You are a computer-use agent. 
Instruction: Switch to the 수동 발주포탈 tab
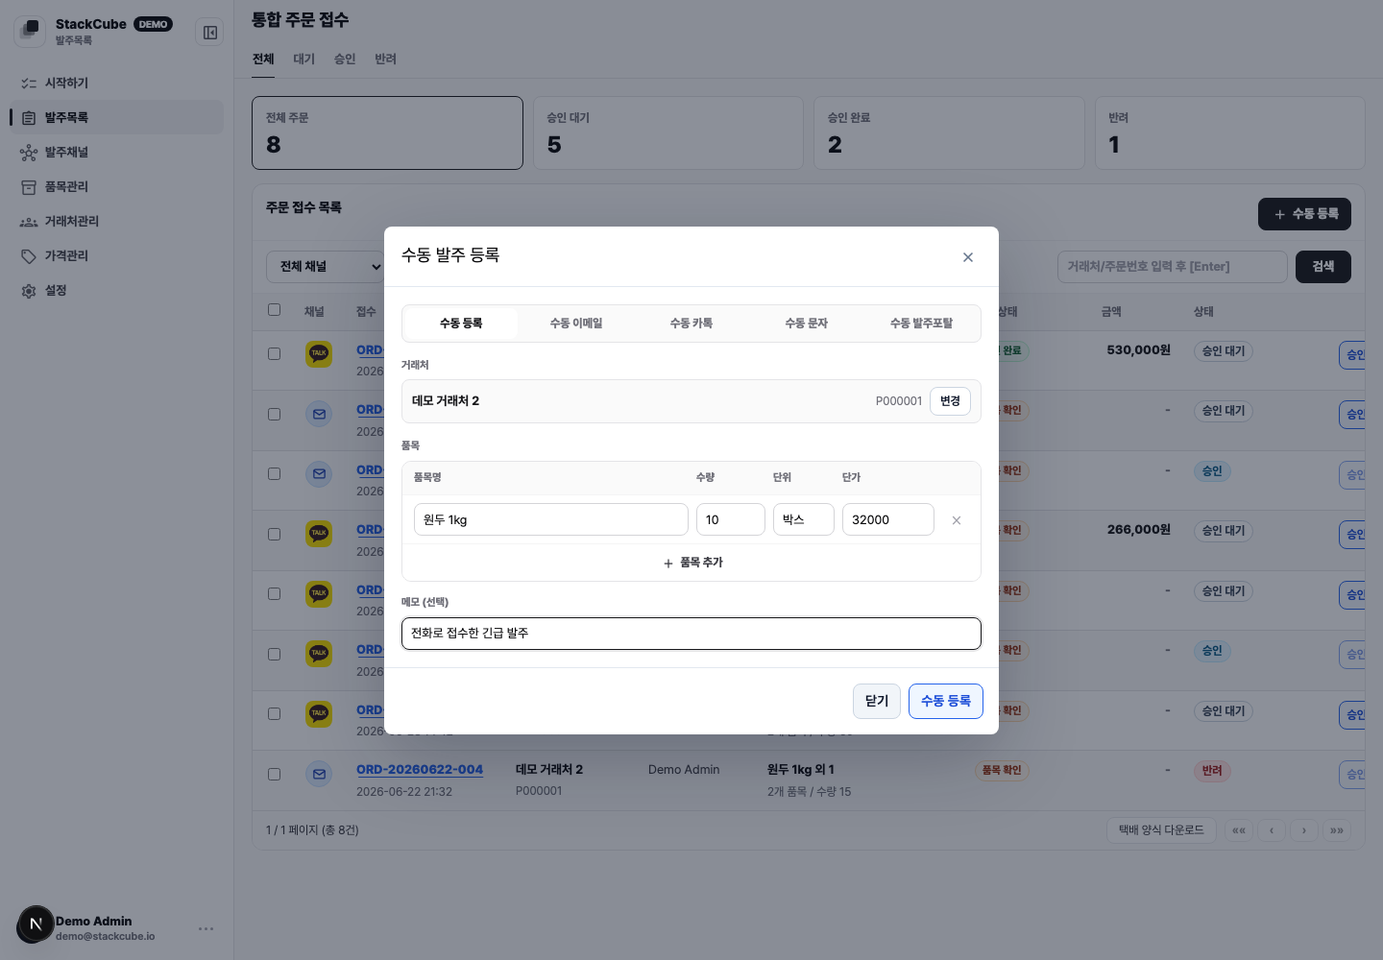[921, 324]
